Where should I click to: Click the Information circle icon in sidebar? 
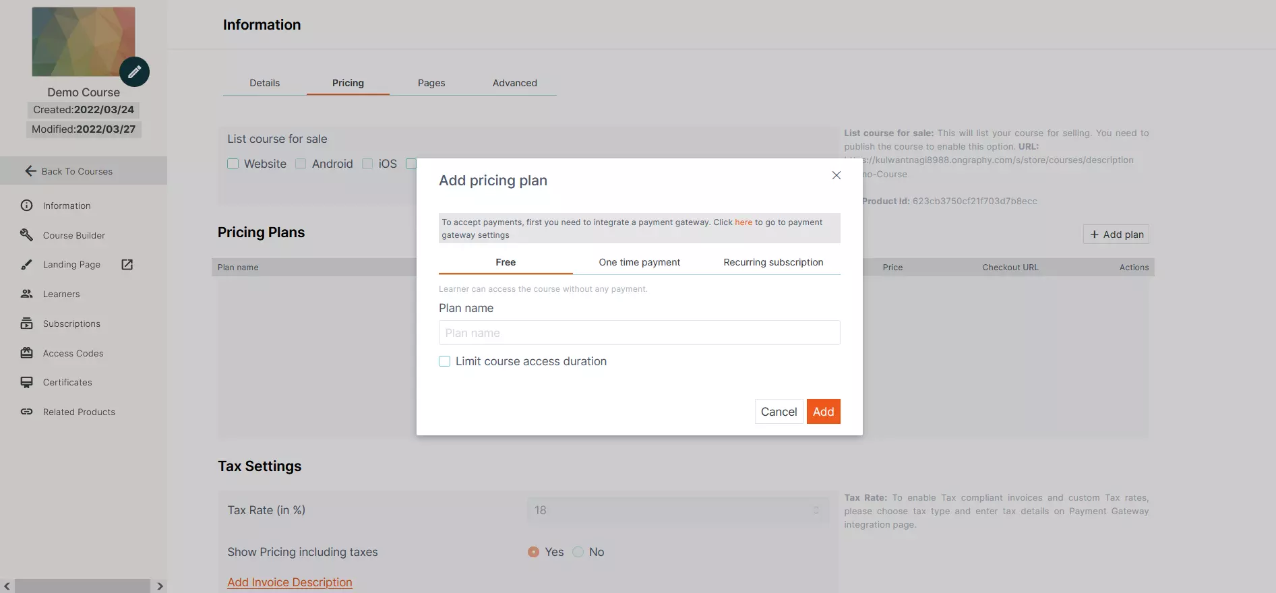click(x=27, y=206)
